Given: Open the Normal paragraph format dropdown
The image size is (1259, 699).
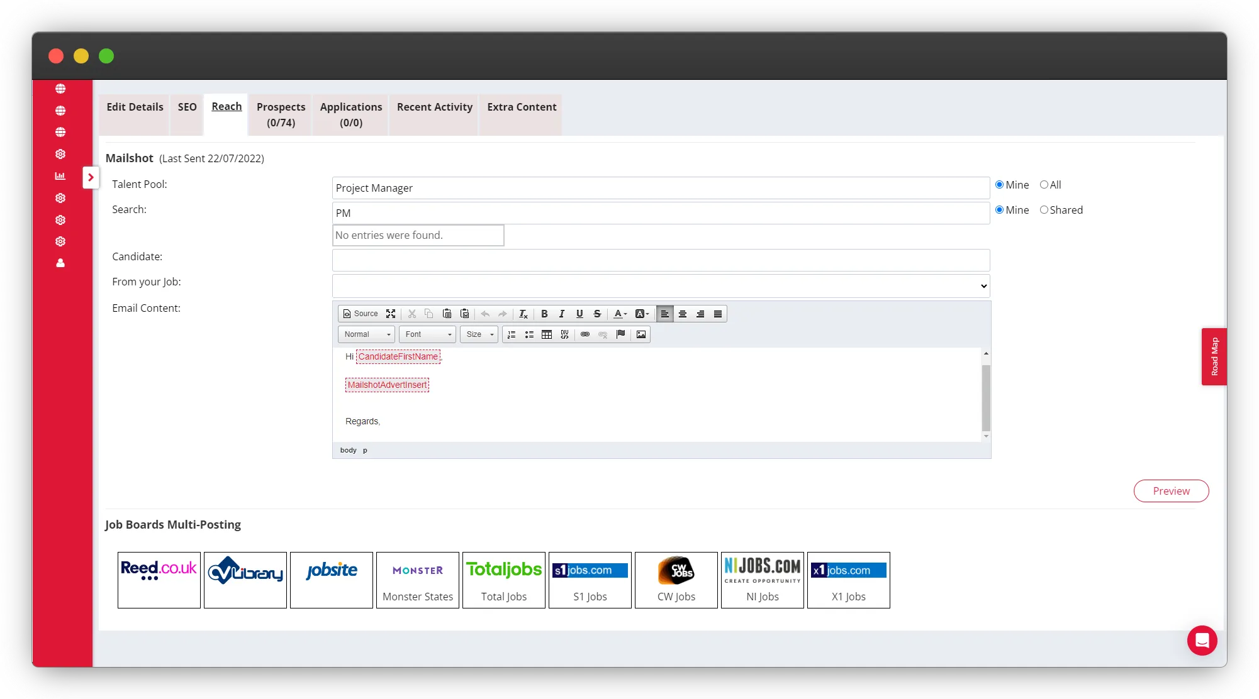Looking at the screenshot, I should pos(367,334).
